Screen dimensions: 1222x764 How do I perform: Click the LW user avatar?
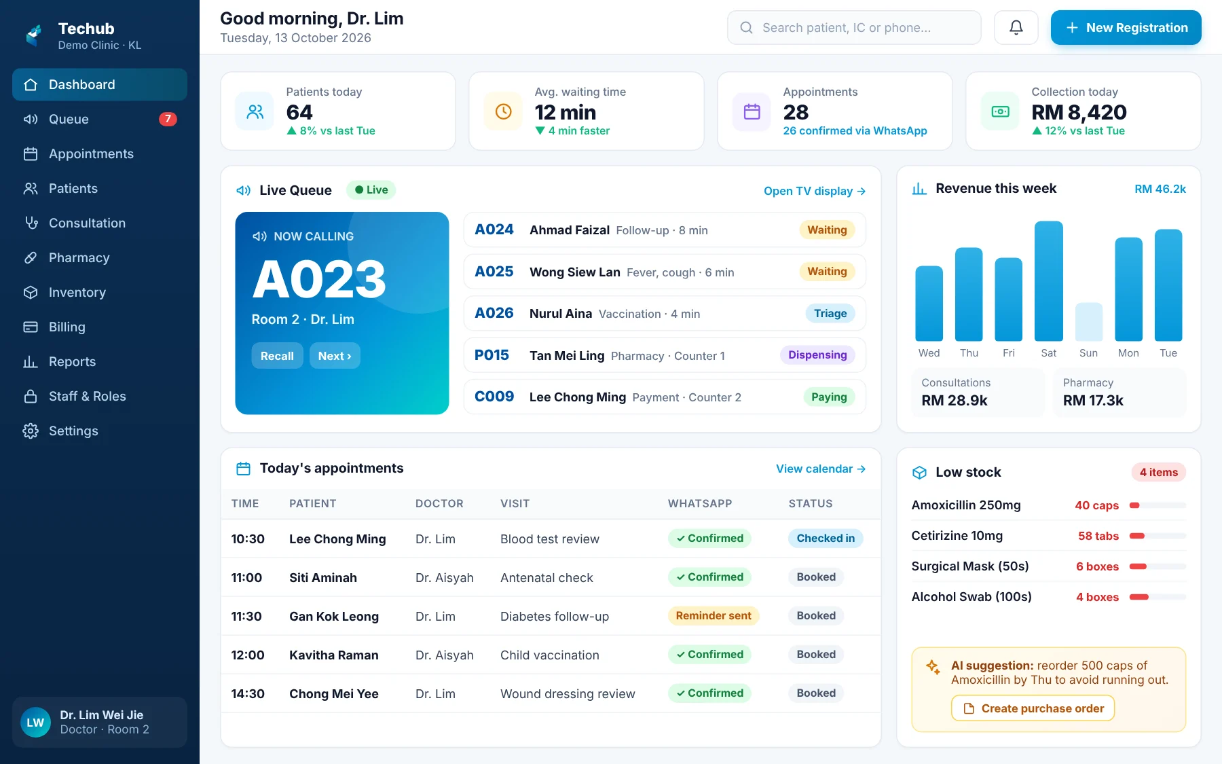point(35,723)
